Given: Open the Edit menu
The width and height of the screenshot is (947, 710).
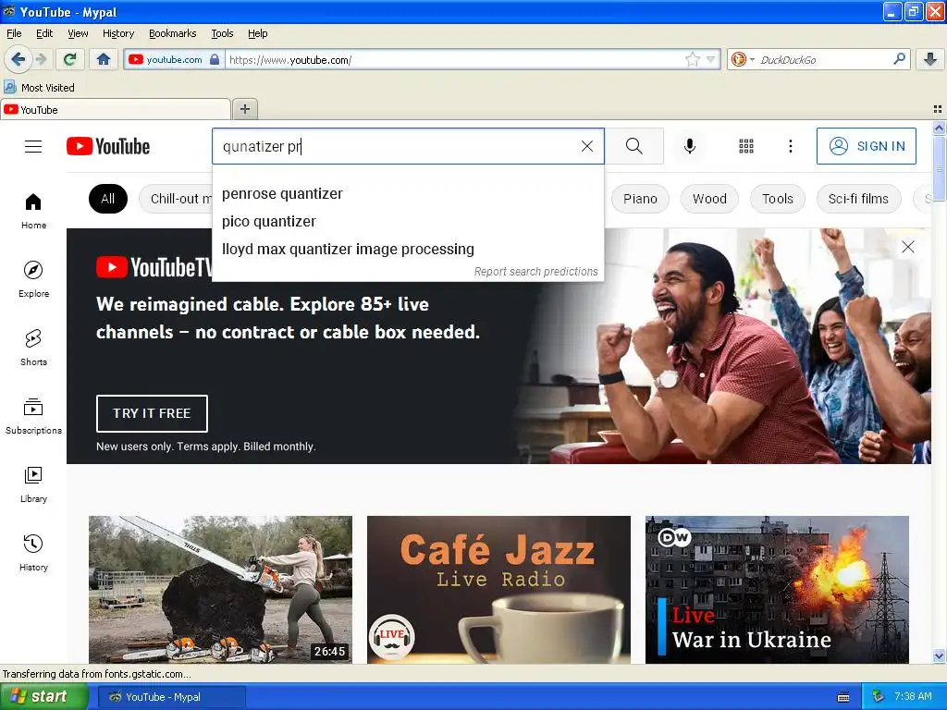Looking at the screenshot, I should [x=44, y=33].
